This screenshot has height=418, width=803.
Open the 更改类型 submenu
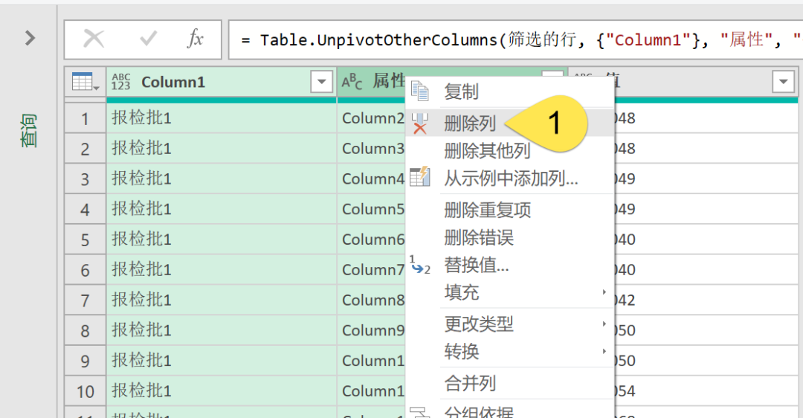coord(509,324)
